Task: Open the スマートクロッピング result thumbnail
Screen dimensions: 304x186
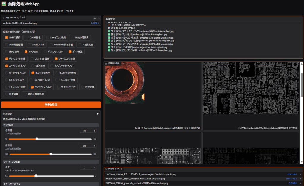Action: (x=125, y=83)
